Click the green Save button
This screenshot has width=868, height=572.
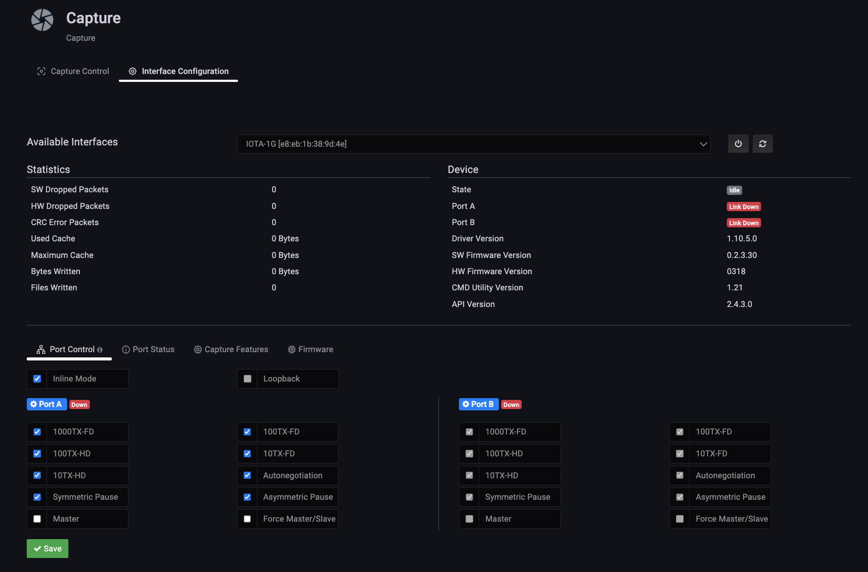click(47, 549)
